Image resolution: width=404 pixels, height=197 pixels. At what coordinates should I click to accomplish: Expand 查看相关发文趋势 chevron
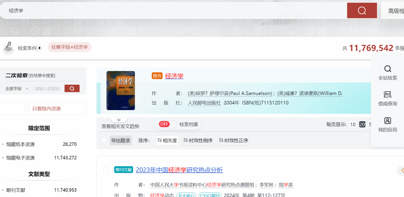click(119, 120)
